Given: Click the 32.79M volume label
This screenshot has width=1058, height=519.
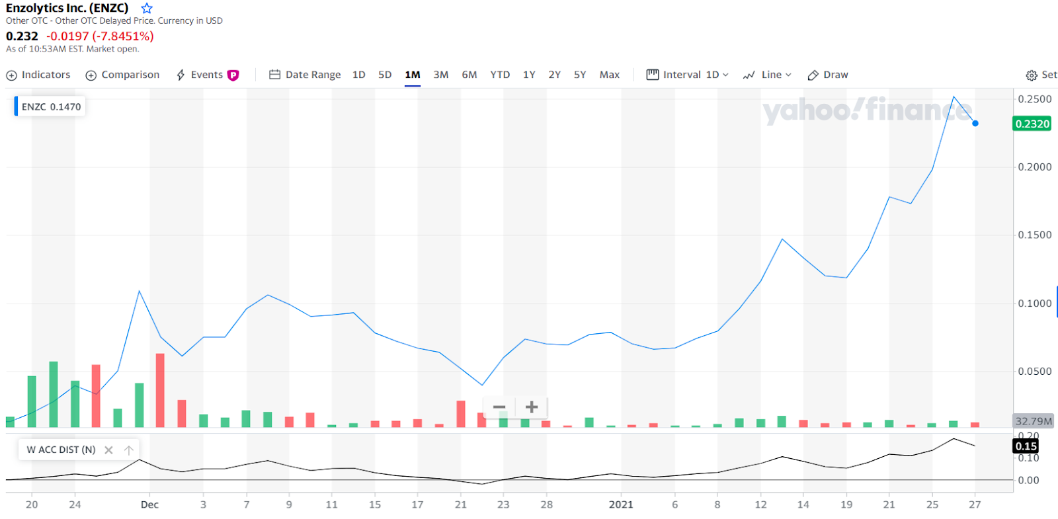Looking at the screenshot, I should (1034, 421).
